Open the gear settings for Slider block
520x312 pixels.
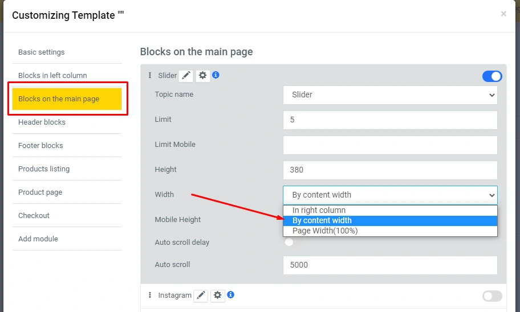click(202, 76)
